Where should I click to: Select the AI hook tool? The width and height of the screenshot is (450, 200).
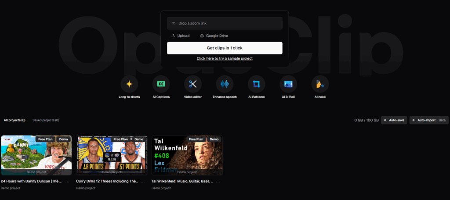tap(320, 84)
